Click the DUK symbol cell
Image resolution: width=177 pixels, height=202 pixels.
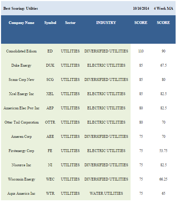click(50, 65)
